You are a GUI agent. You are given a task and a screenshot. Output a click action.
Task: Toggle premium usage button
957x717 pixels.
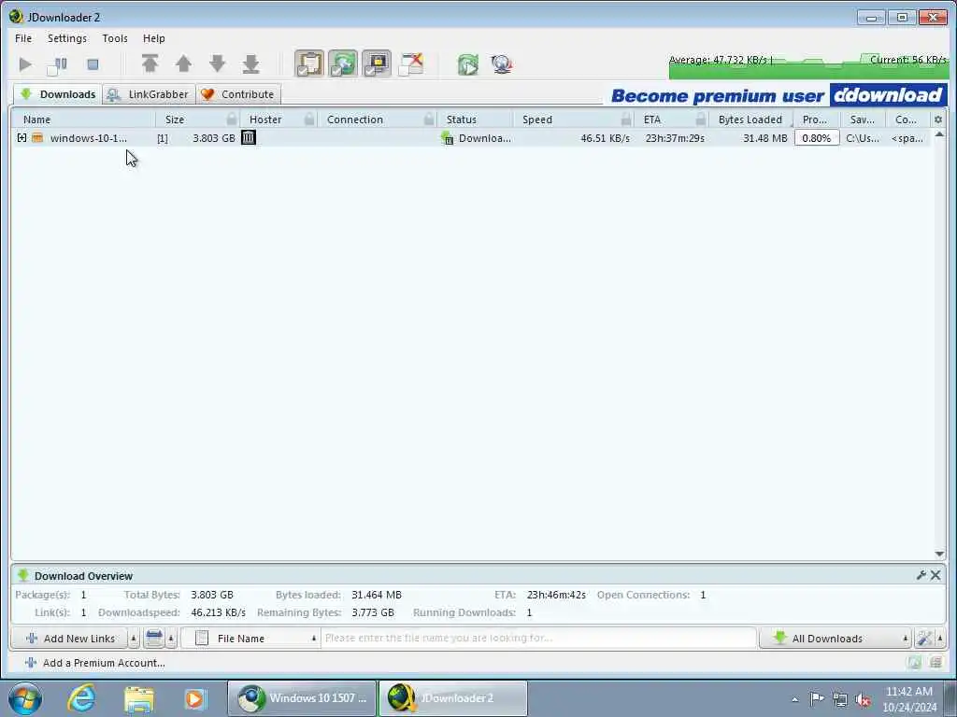pyautogui.click(x=377, y=64)
